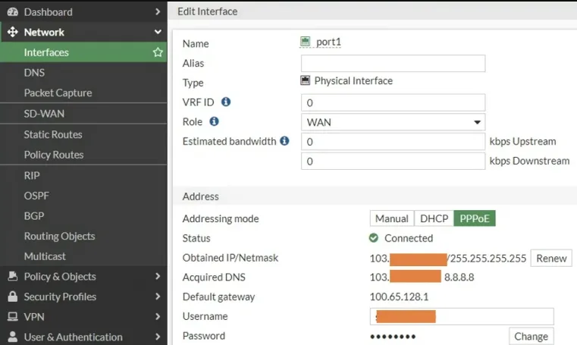
Task: Click the kbps Upstream bandwidth field
Action: point(393,142)
